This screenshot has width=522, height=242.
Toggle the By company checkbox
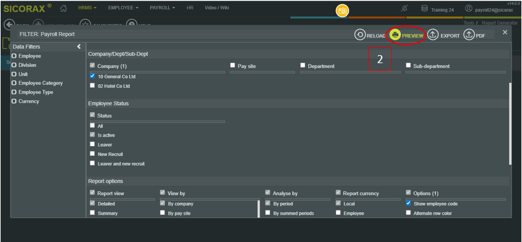tap(162, 203)
